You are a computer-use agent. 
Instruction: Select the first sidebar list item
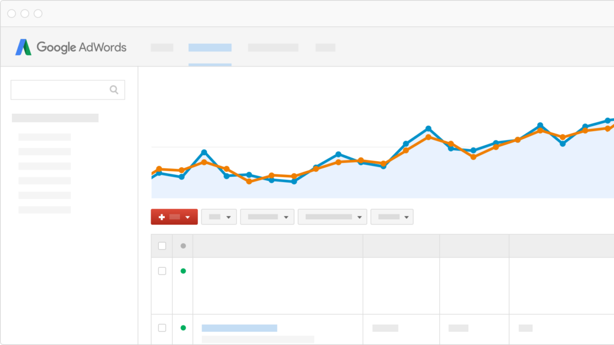pyautogui.click(x=44, y=137)
